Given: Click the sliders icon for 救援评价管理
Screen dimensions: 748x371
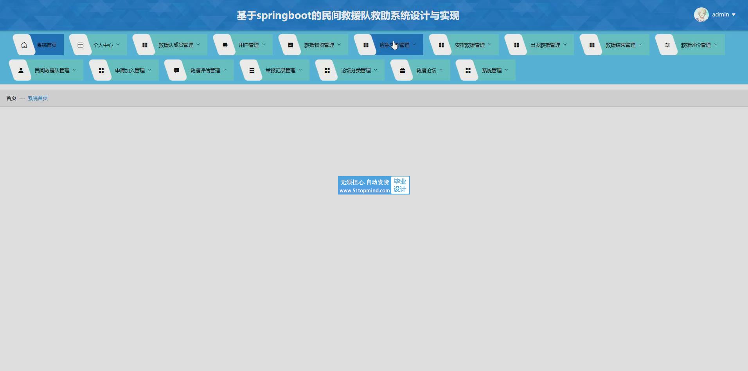Looking at the screenshot, I should click(x=667, y=45).
